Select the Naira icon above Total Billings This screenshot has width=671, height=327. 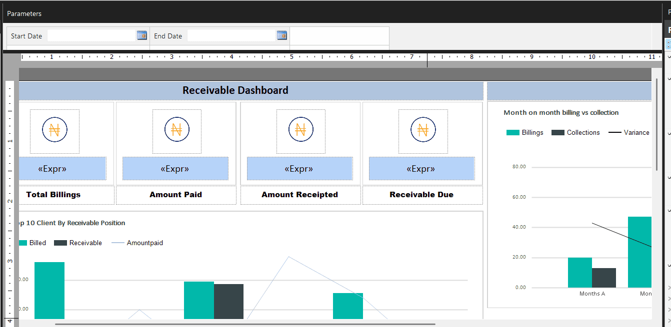(x=54, y=130)
